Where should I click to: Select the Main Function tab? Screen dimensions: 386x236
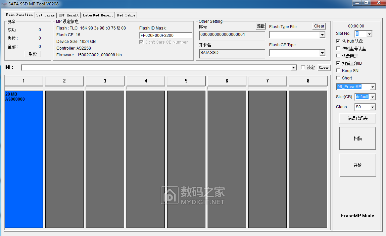19,14
